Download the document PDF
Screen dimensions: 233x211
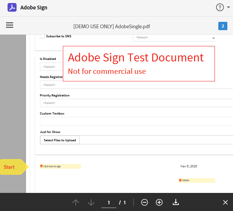(176, 202)
